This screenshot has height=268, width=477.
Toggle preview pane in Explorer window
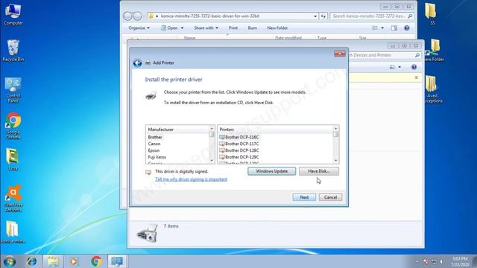[x=394, y=28]
